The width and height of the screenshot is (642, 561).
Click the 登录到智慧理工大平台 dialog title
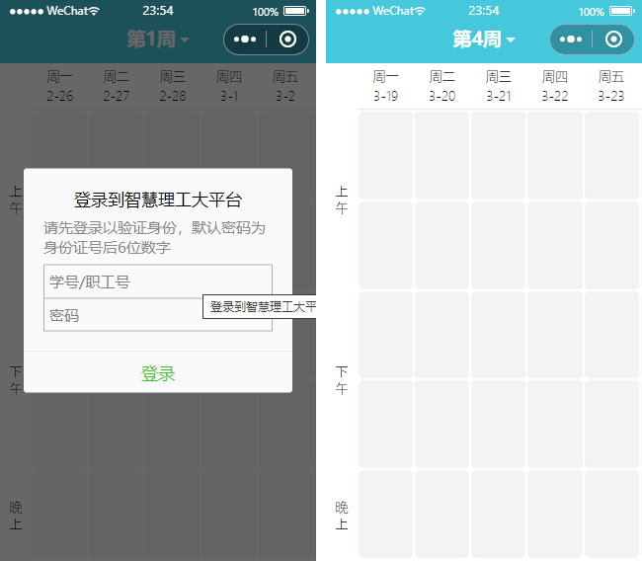158,200
